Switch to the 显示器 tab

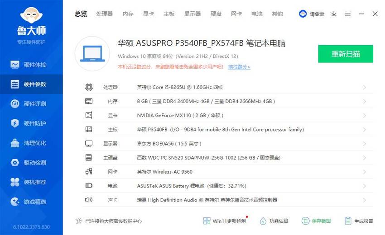[192, 14]
